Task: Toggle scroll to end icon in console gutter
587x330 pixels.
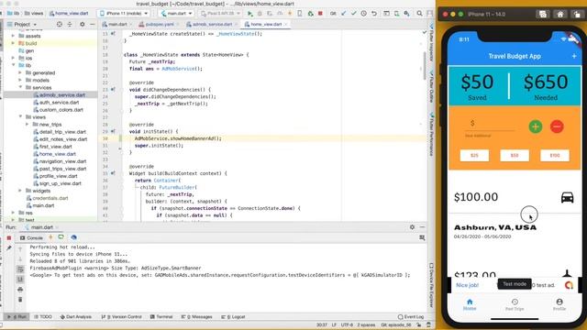Action: [x=20, y=280]
